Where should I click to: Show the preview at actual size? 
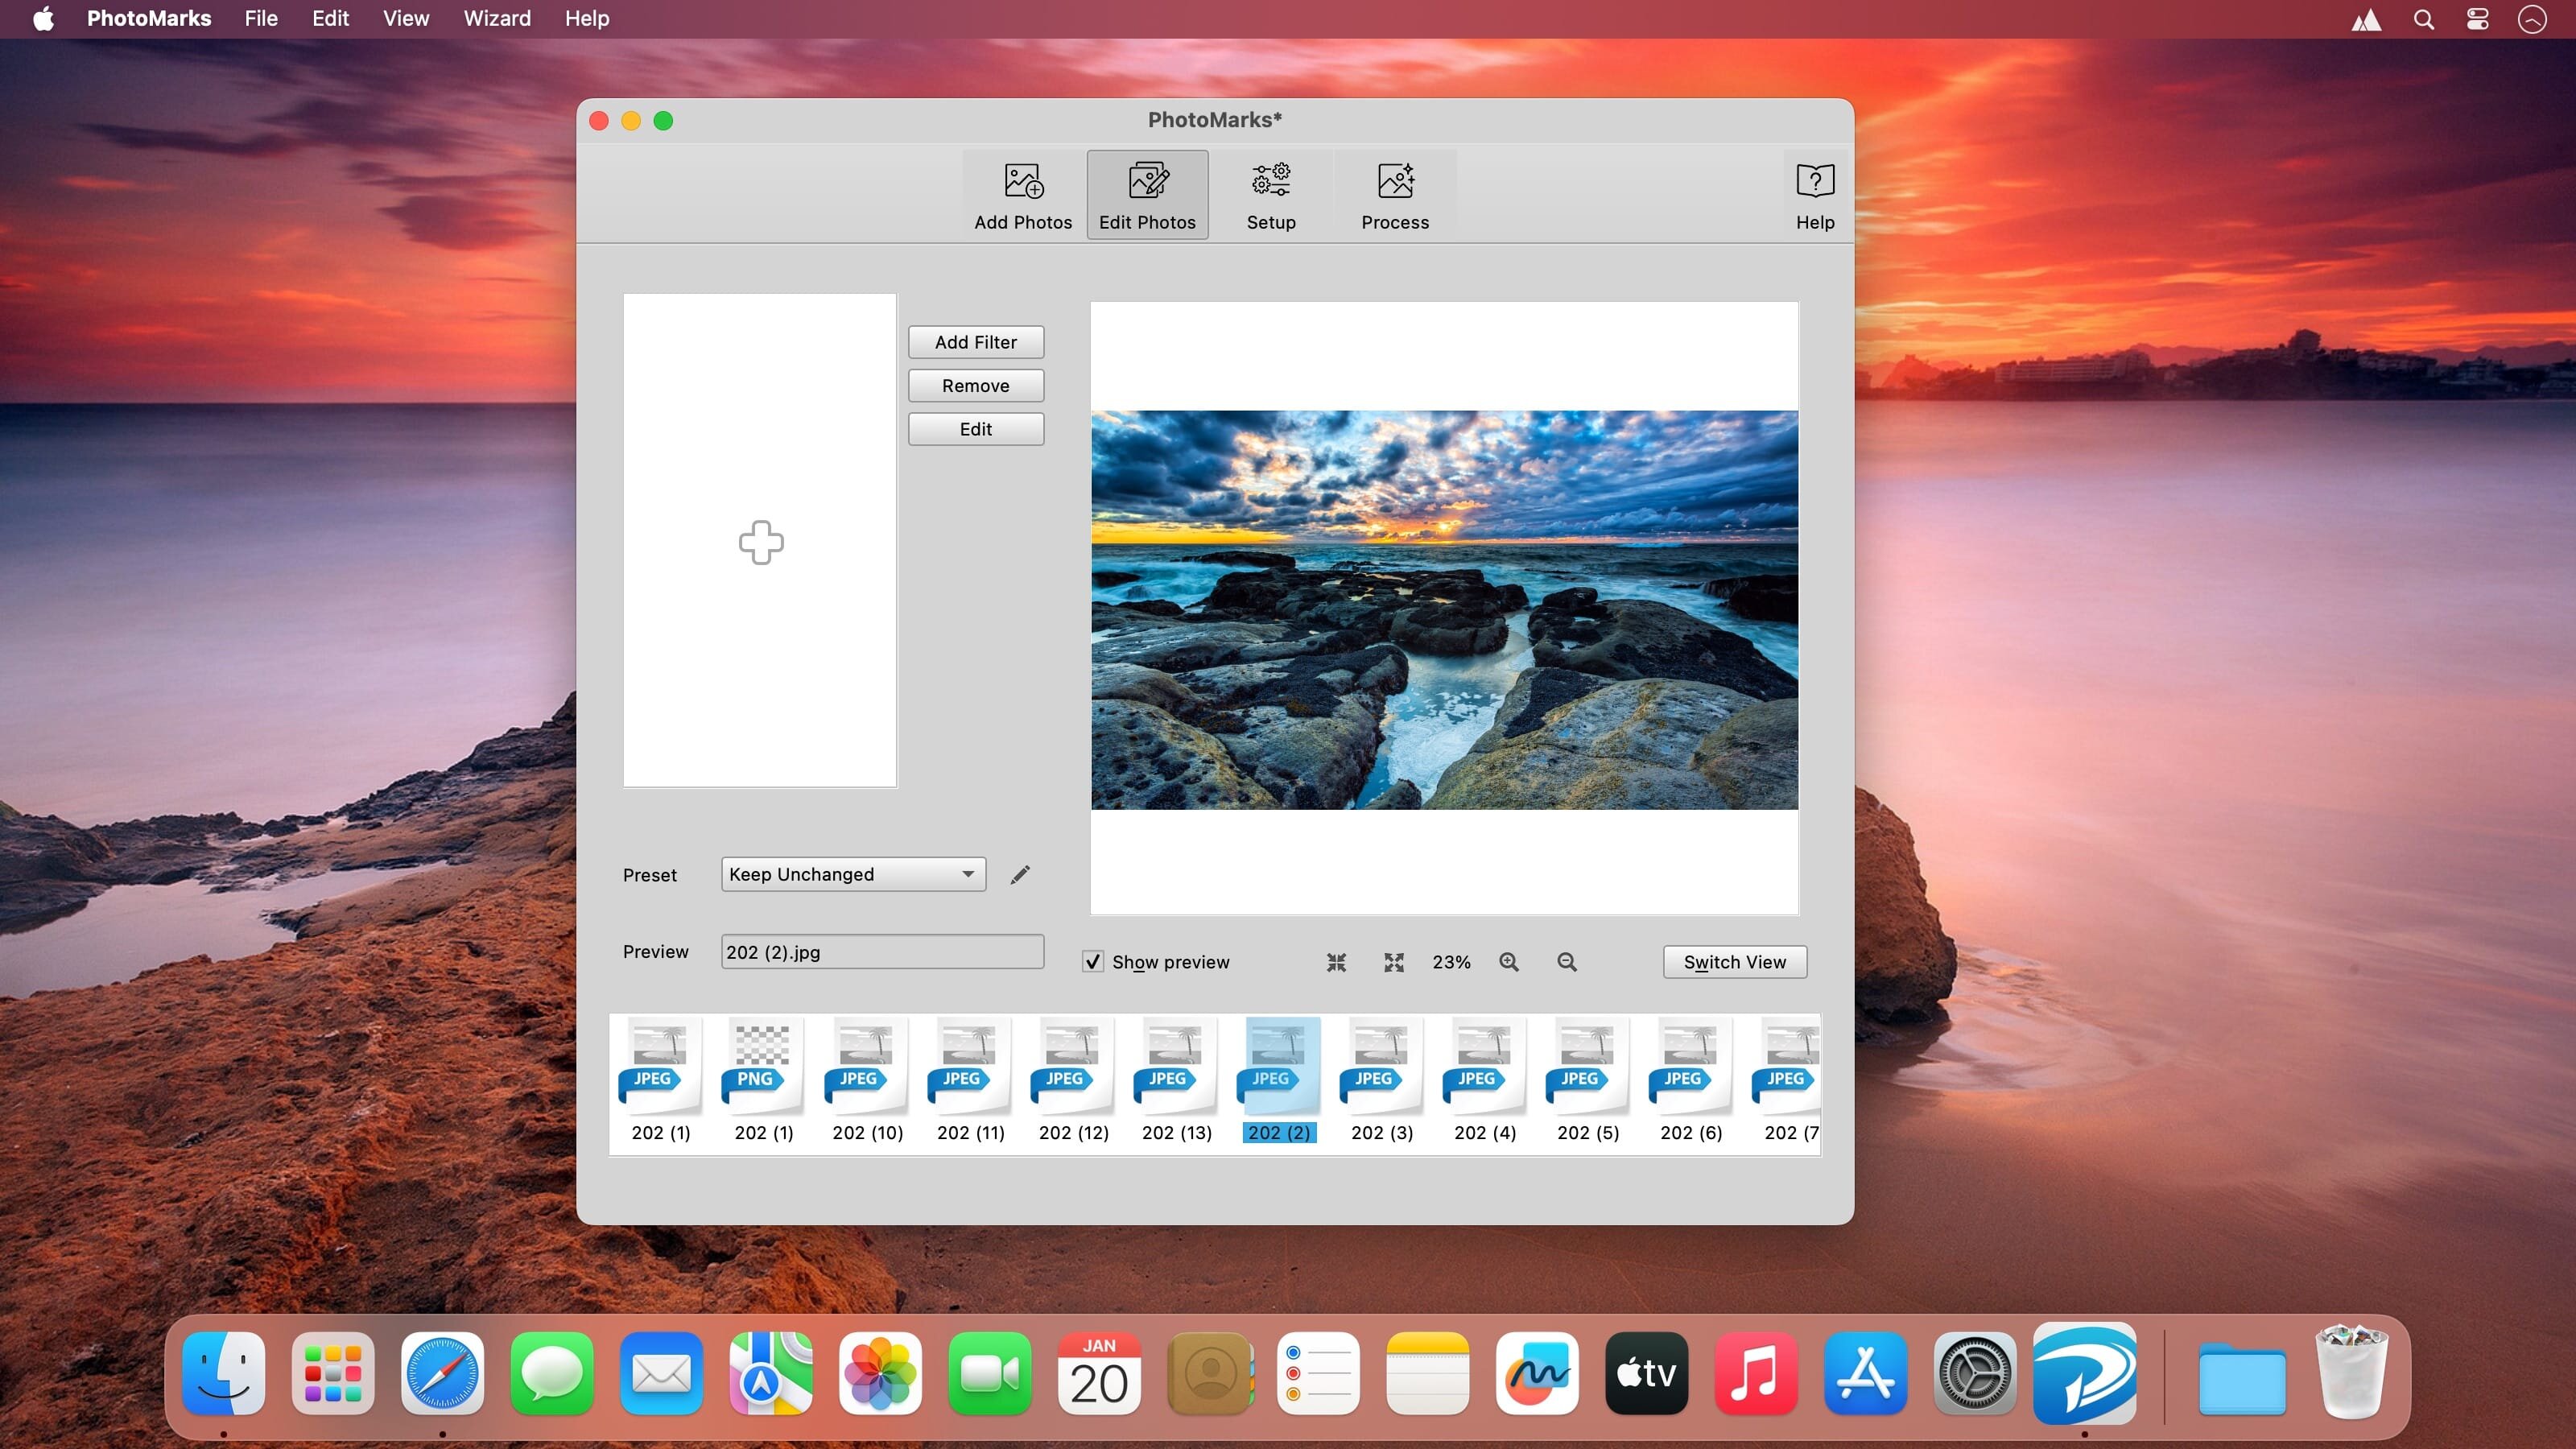[x=1393, y=962]
